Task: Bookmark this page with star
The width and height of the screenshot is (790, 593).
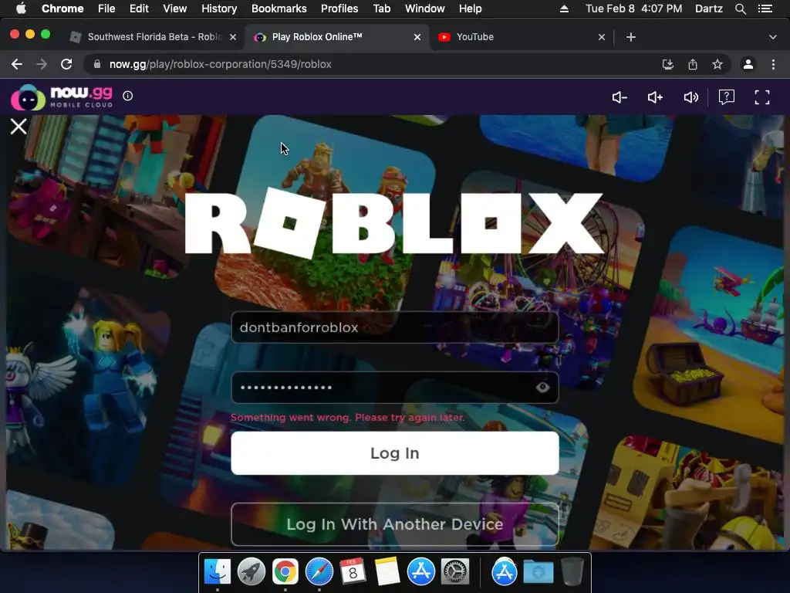Action: pos(717,64)
